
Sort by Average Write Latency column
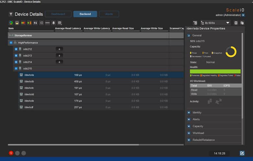click(x=97, y=28)
